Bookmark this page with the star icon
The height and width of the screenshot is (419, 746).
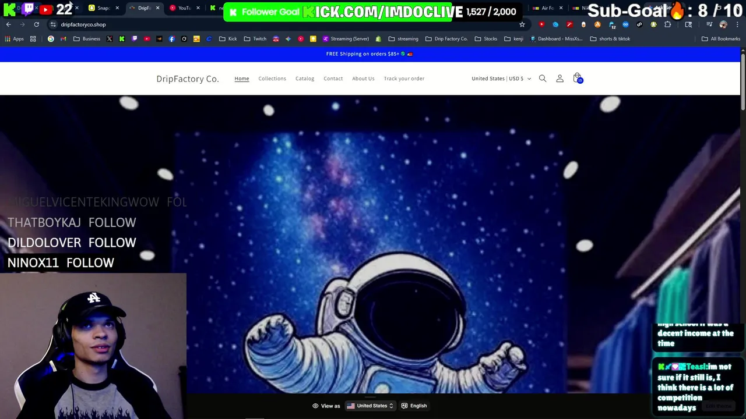522,24
